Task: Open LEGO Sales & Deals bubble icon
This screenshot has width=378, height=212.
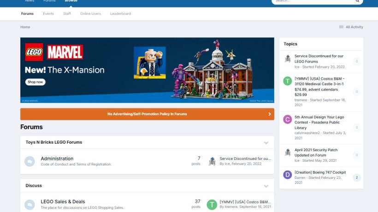Action: point(30,205)
